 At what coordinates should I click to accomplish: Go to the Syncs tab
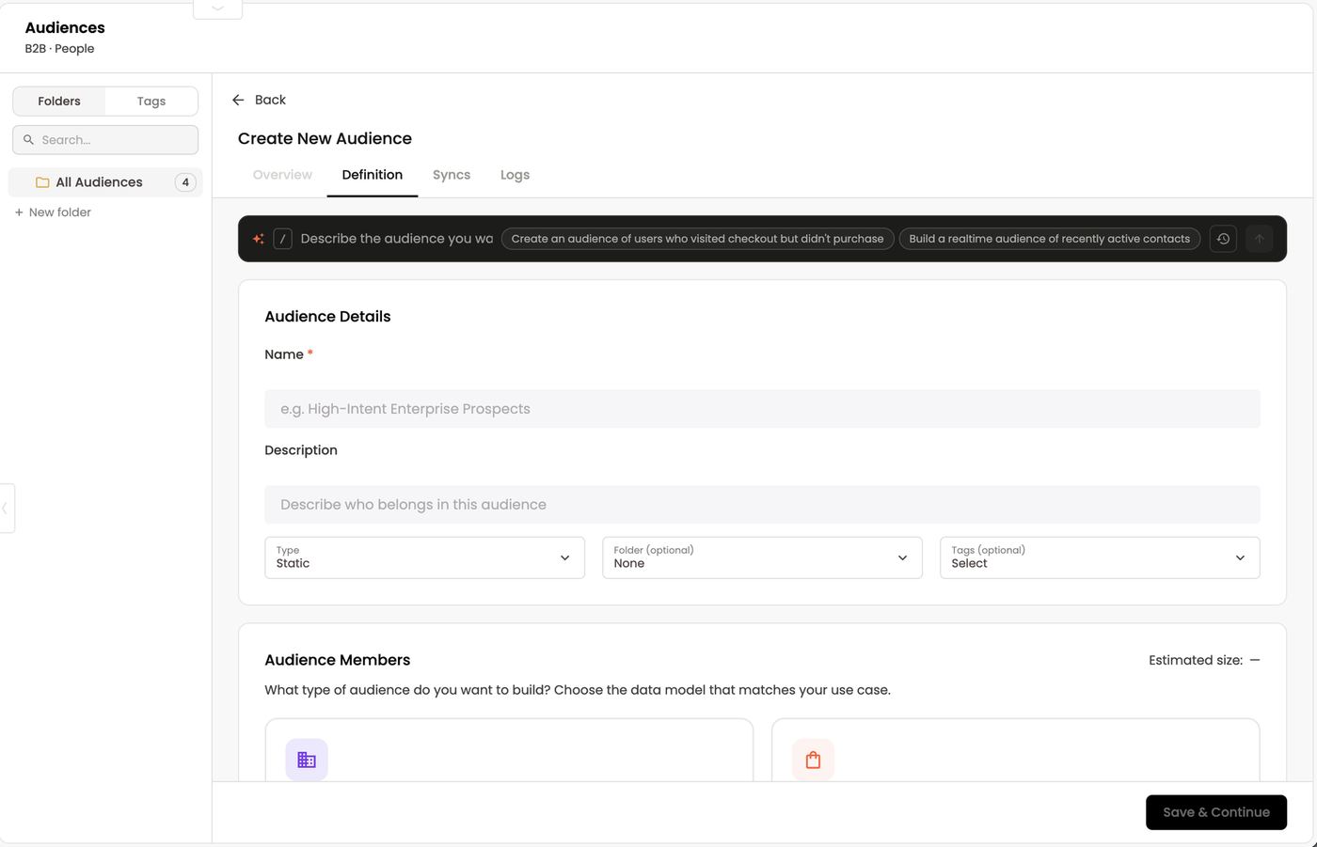452,175
